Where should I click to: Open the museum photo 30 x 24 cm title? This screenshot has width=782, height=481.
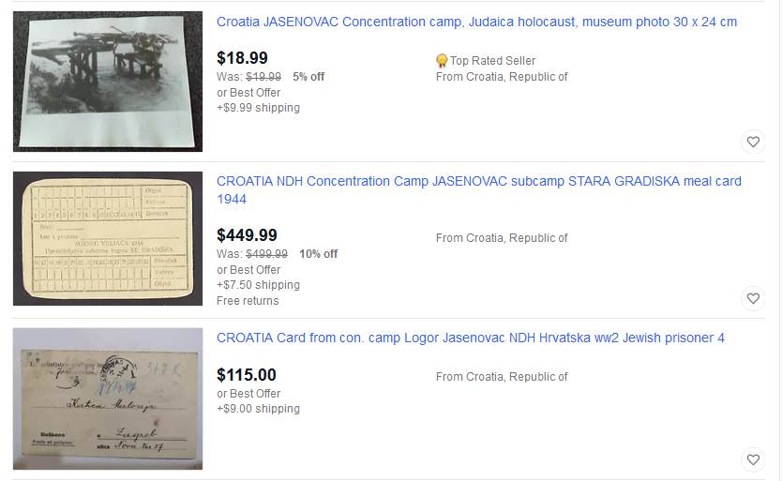click(476, 22)
